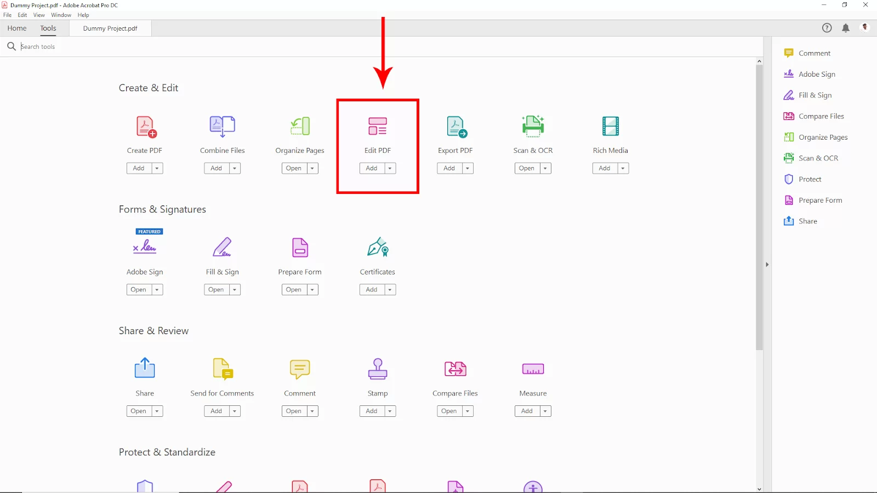Viewport: 877px width, 493px height.
Task: Open the Help menu
Action: click(83, 15)
